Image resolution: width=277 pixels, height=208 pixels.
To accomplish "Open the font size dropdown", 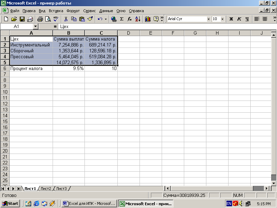I will point(223,19).
